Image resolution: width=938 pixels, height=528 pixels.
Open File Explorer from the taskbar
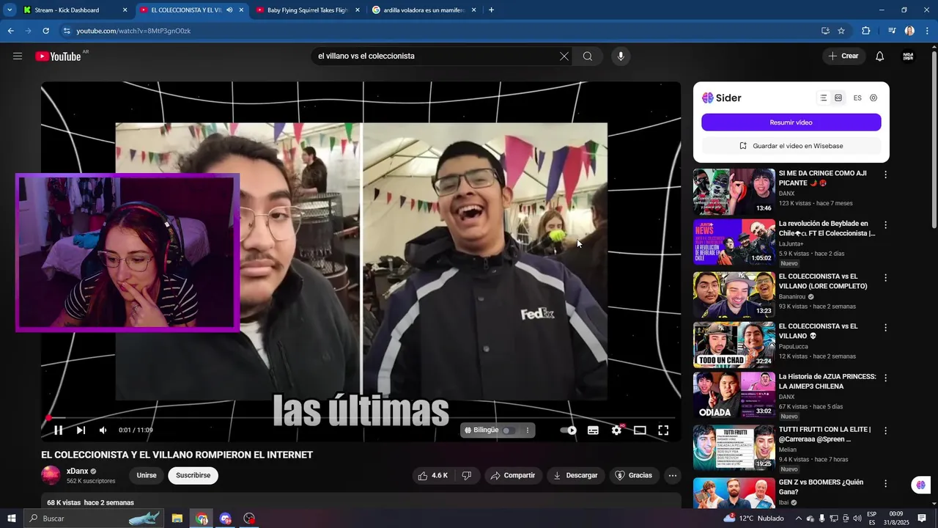(177, 518)
